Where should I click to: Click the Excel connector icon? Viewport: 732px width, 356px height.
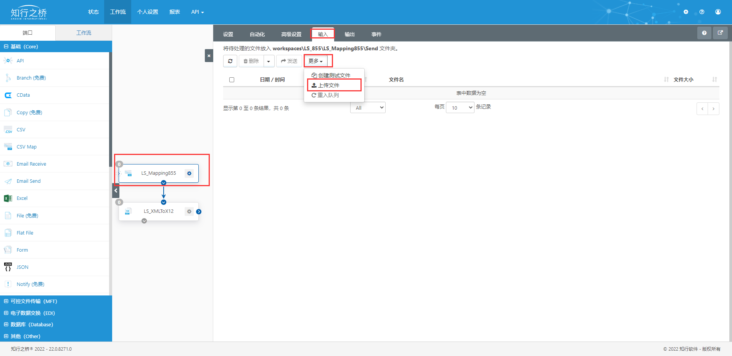[x=8, y=198]
